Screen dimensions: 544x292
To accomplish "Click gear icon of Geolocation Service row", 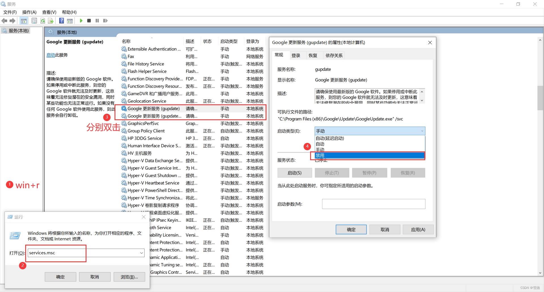I will [x=124, y=101].
